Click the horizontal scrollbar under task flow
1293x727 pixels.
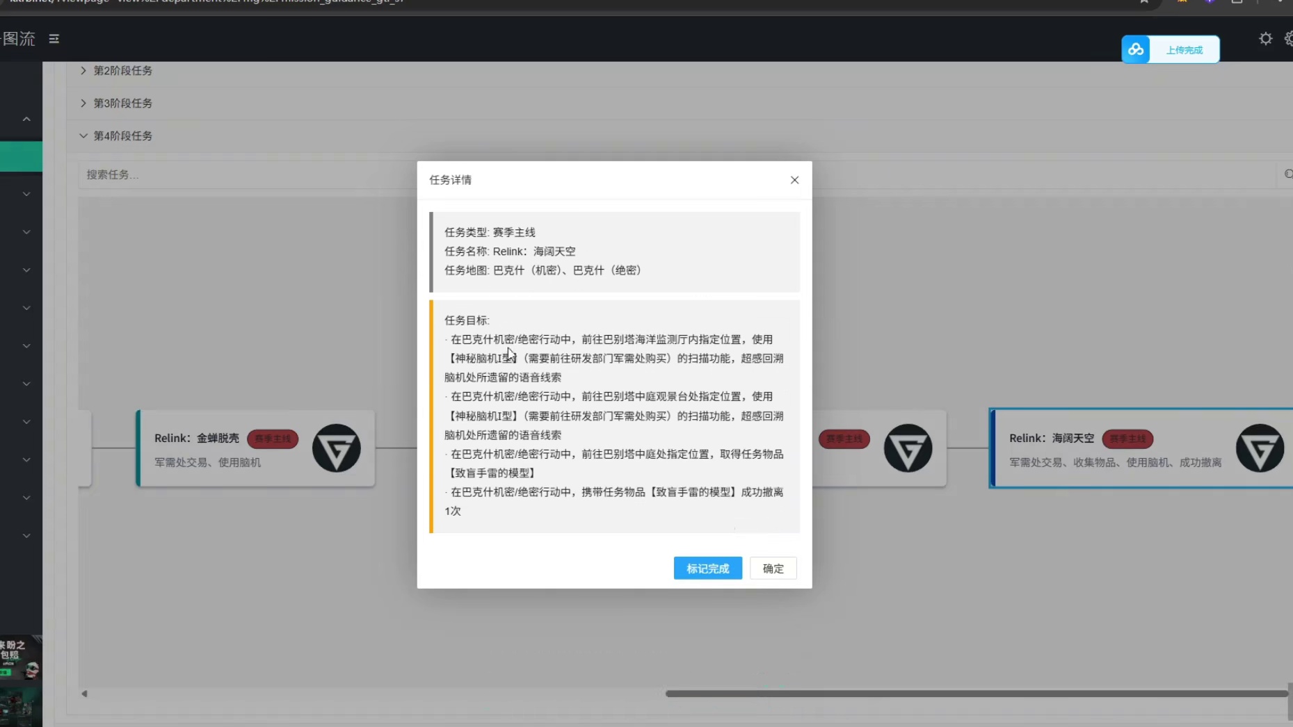(x=974, y=694)
